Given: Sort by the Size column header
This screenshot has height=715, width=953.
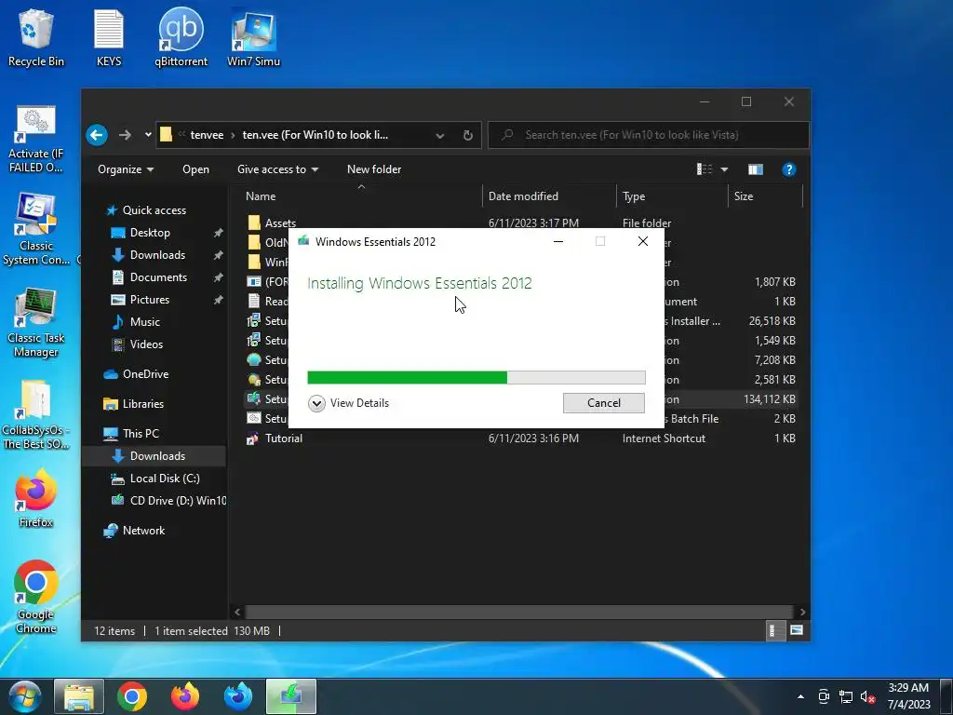Looking at the screenshot, I should point(765,196).
